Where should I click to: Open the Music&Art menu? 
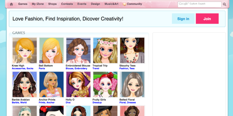pos(112,4)
